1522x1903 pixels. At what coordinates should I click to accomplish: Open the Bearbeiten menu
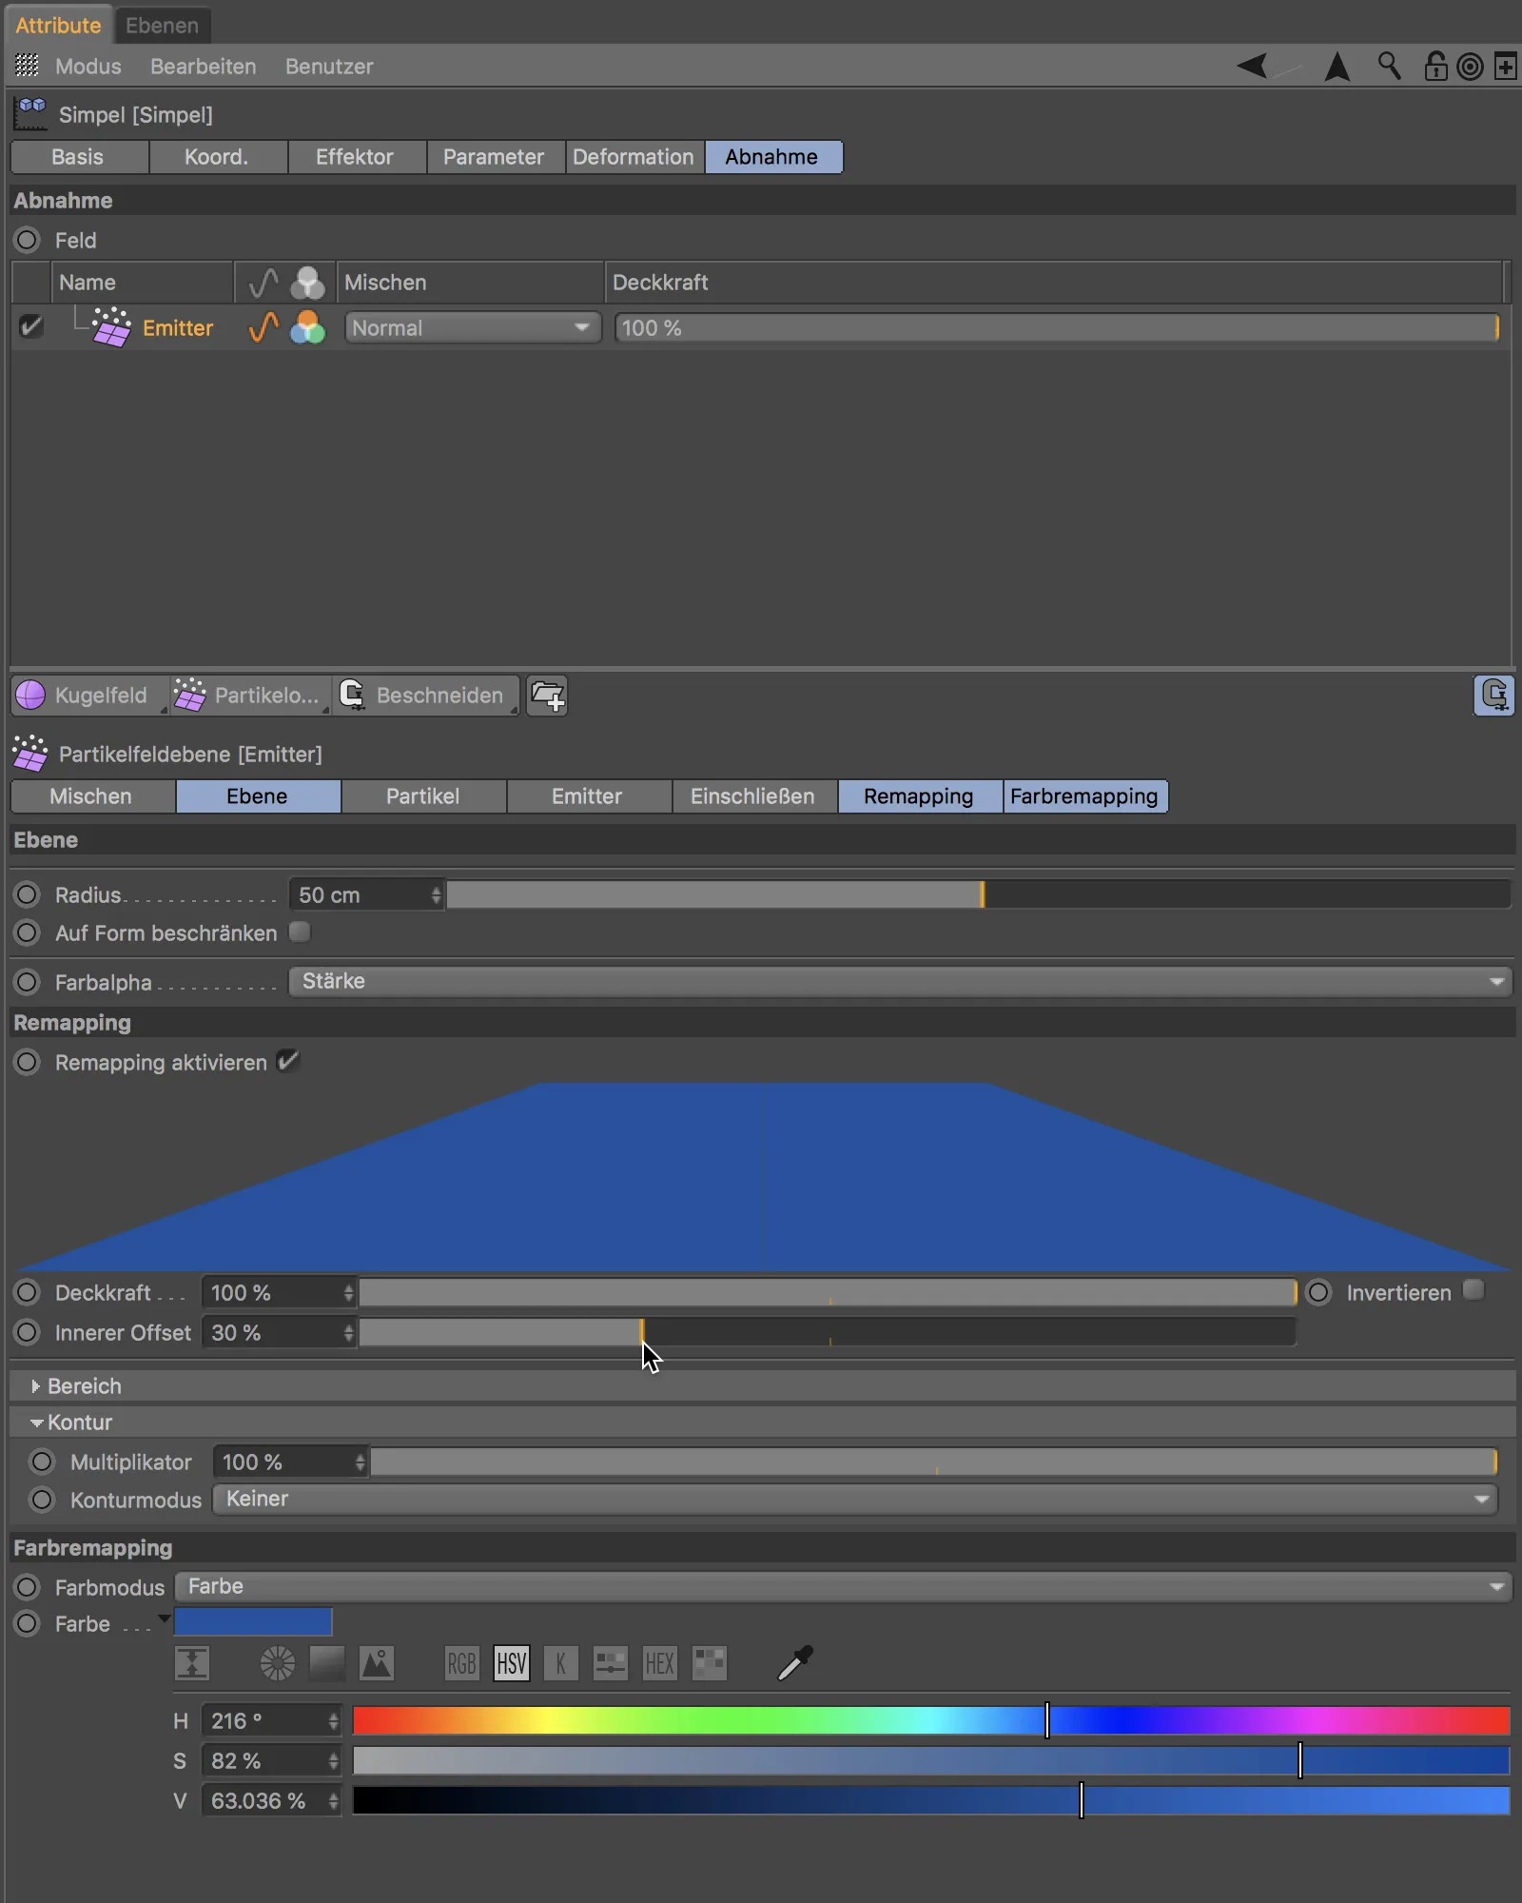tap(203, 67)
